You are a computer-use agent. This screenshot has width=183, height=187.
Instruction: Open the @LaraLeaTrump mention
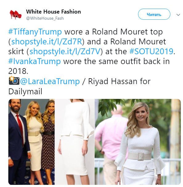50,81
